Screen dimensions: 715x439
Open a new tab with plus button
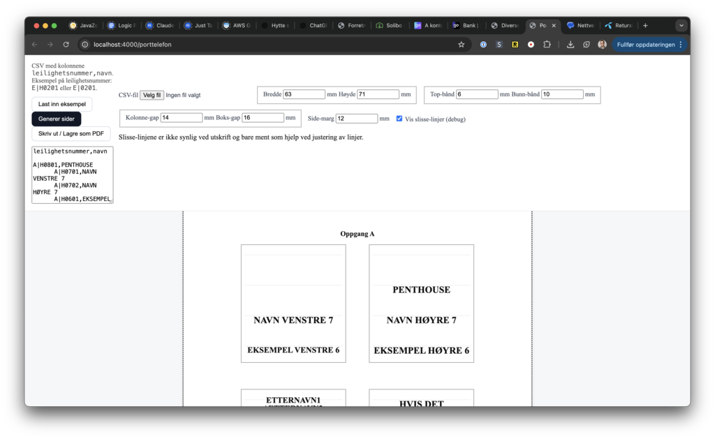[645, 26]
